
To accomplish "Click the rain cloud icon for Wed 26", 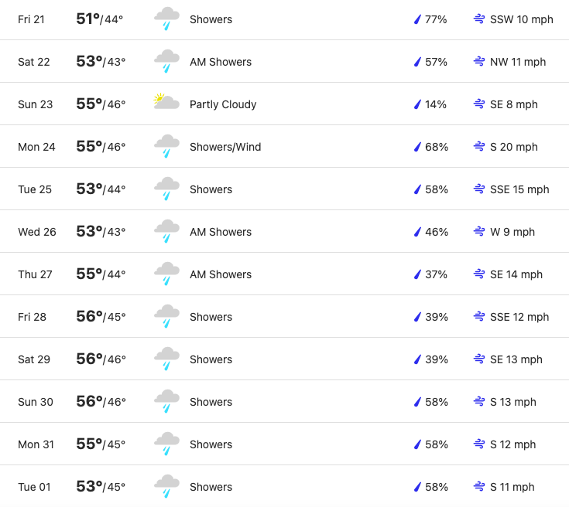I will tap(166, 231).
